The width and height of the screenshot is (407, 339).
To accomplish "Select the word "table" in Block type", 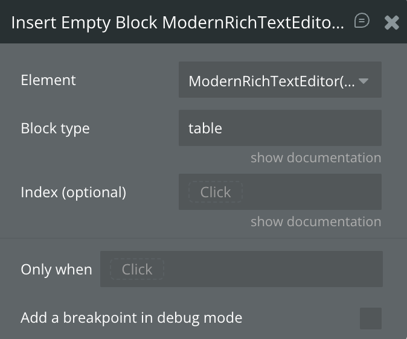I will (x=205, y=128).
